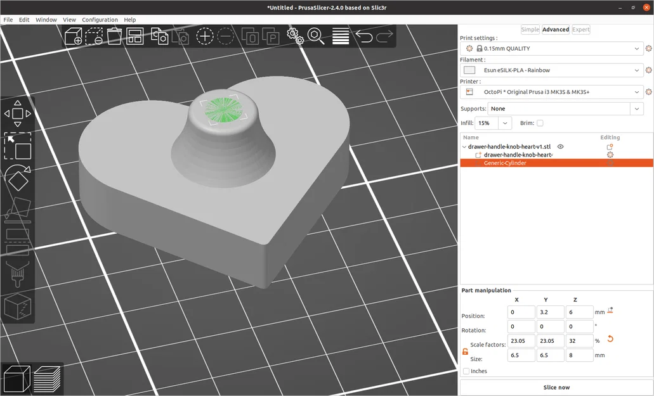Open the Print settings 0.15mm QUALITY dropdown
Image resolution: width=654 pixels, height=396 pixels.
click(552, 48)
